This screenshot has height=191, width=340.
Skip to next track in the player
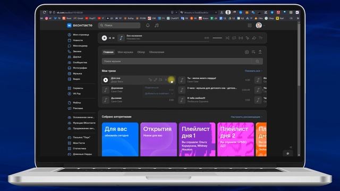pyautogui.click(x=113, y=38)
